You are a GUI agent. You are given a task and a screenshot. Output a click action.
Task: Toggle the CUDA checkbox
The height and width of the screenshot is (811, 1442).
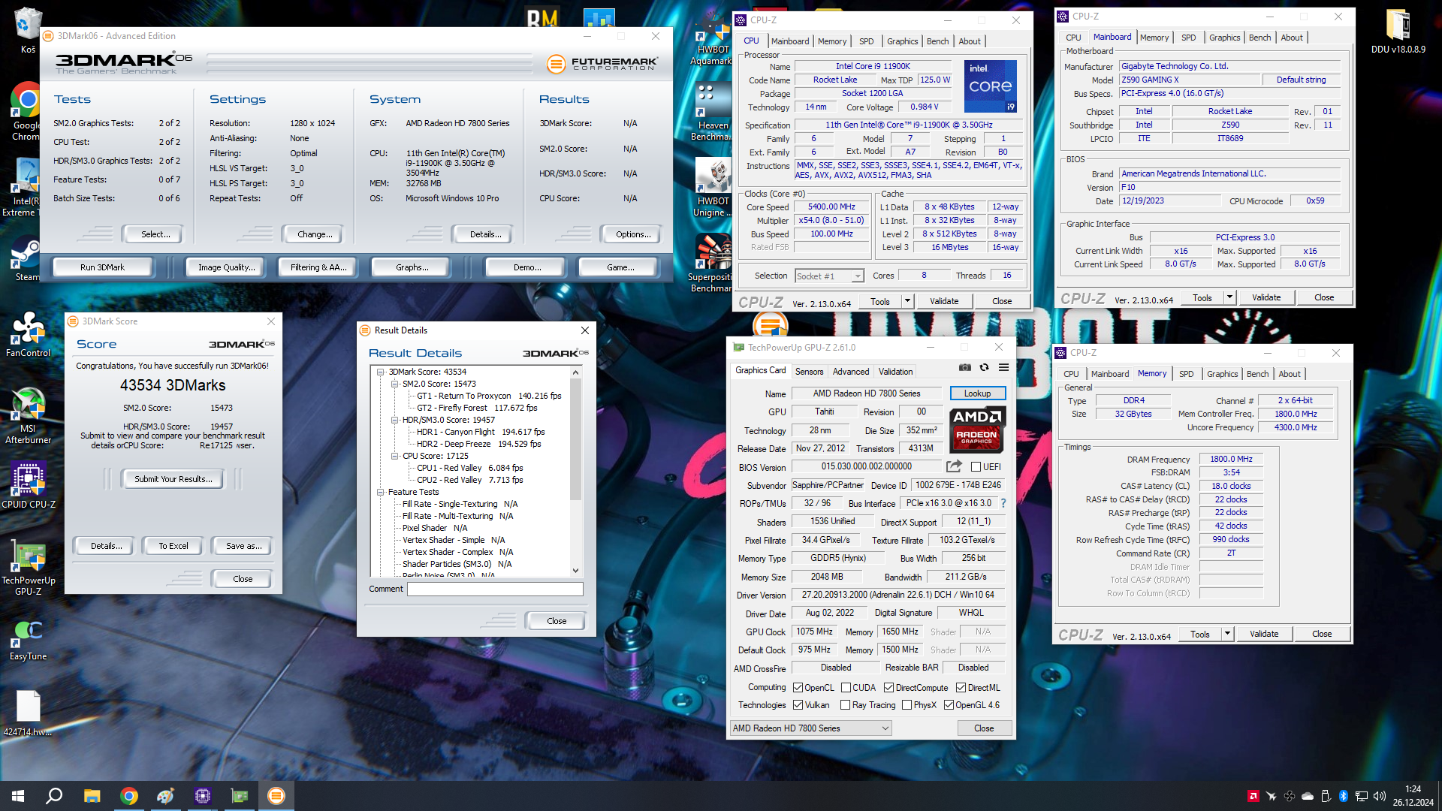pos(846,688)
